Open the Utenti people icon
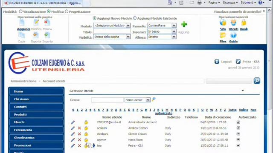 [x=233, y=23]
